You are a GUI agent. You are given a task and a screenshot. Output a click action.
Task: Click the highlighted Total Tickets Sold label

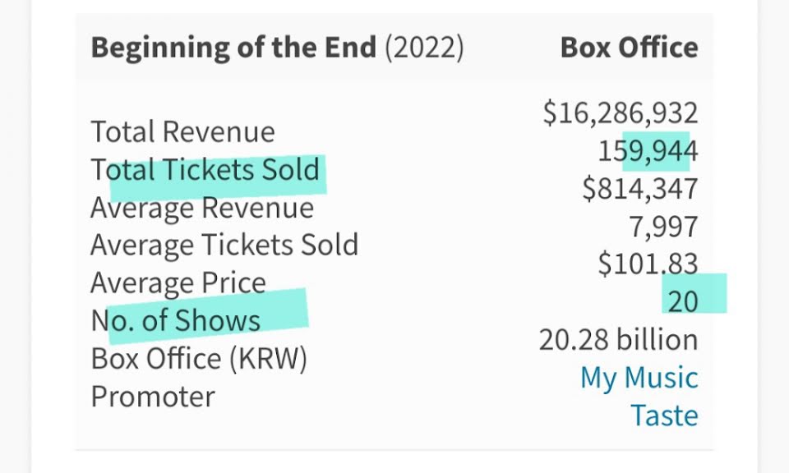click(205, 170)
